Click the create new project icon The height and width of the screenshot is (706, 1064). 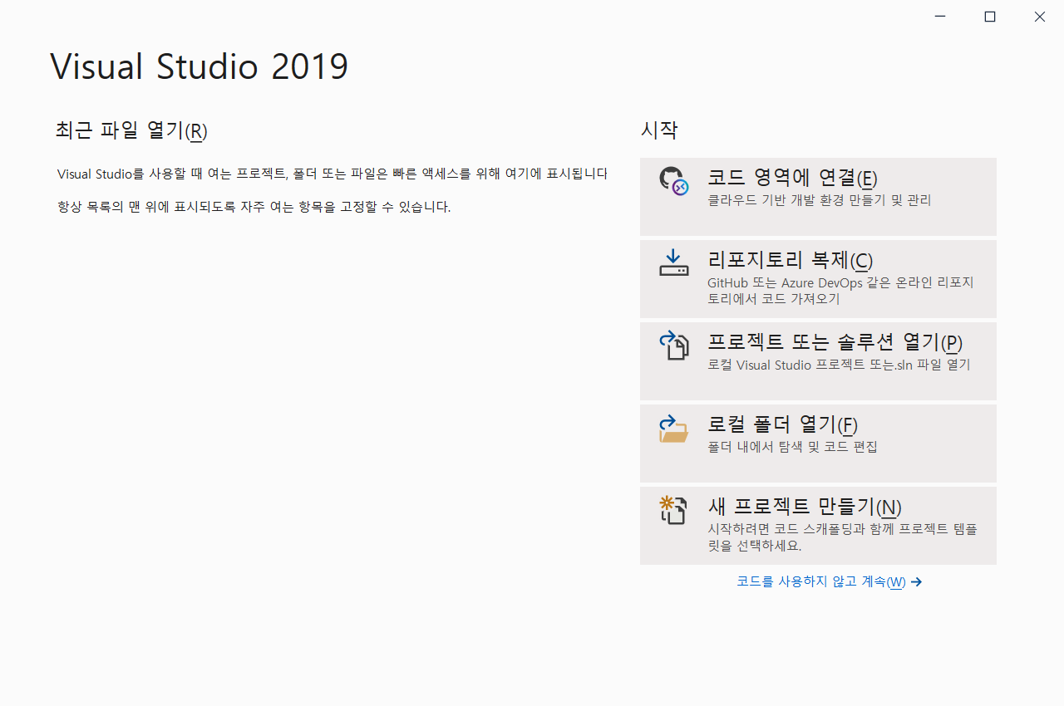673,510
